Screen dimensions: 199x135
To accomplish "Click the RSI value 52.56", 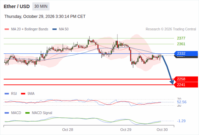I will (x=182, y=102).
